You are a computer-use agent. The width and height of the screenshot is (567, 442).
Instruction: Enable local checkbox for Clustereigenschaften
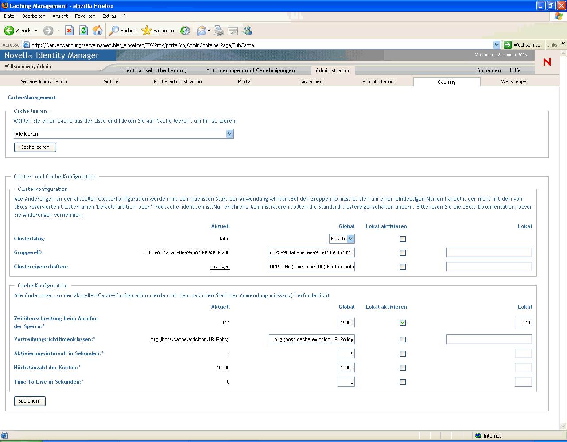click(403, 267)
